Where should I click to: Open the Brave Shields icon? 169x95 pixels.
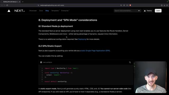(x=130, y=5)
